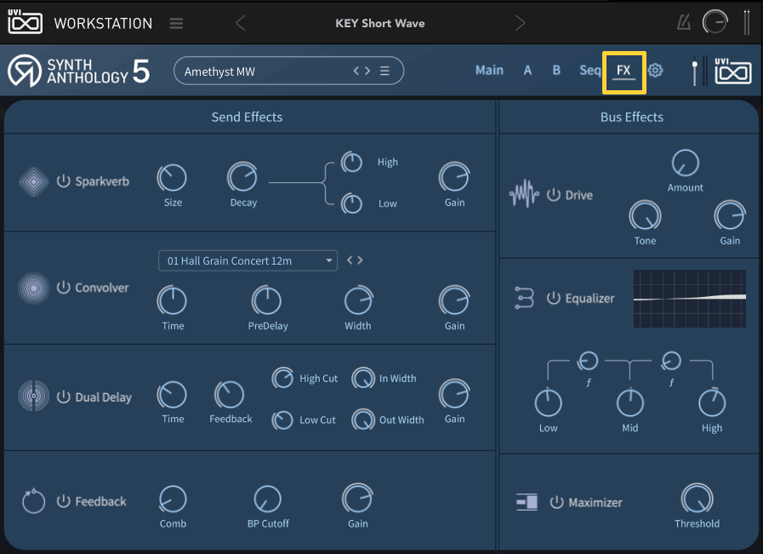Click the Dual Delay Gain knob
763x554 pixels.
point(454,394)
